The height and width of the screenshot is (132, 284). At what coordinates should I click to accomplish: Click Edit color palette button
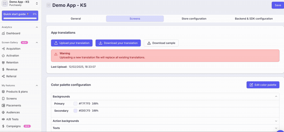pyautogui.click(x=263, y=85)
